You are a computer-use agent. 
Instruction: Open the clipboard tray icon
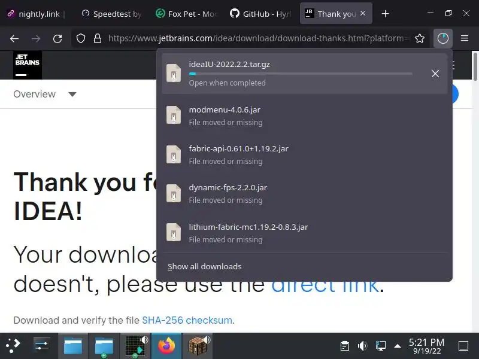click(345, 346)
